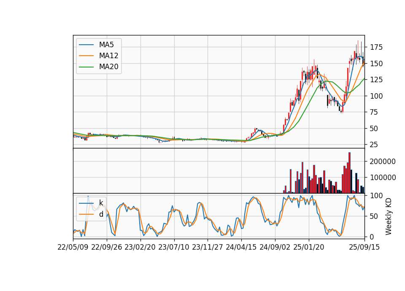
Task: Click the k legend label in KD panel
Action: (x=101, y=203)
